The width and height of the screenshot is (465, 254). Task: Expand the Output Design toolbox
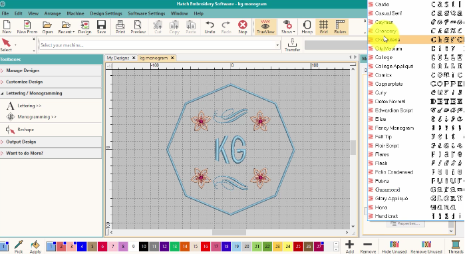(51, 142)
